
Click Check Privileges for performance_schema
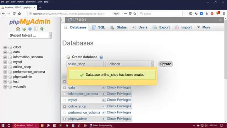point(119,112)
